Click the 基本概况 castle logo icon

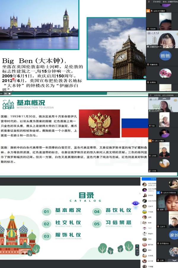click(8, 105)
